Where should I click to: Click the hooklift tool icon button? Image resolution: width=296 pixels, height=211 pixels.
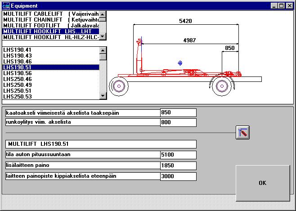click(242, 132)
